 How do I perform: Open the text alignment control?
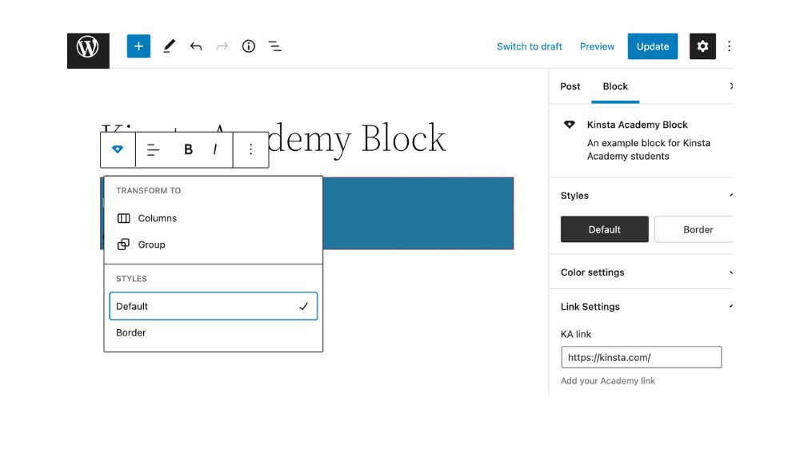[153, 149]
